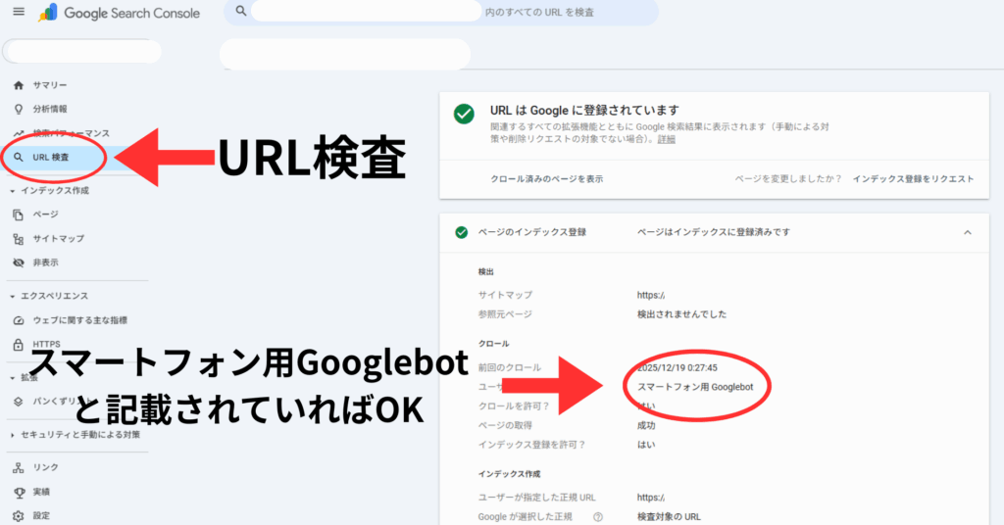The height and width of the screenshot is (525, 1004).
Task: Open the property selector box
Action: (82, 52)
